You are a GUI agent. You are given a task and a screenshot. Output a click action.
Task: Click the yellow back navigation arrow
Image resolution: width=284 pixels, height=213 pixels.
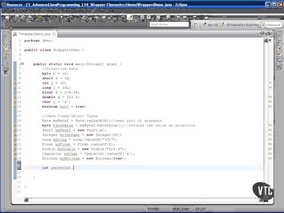point(185,18)
